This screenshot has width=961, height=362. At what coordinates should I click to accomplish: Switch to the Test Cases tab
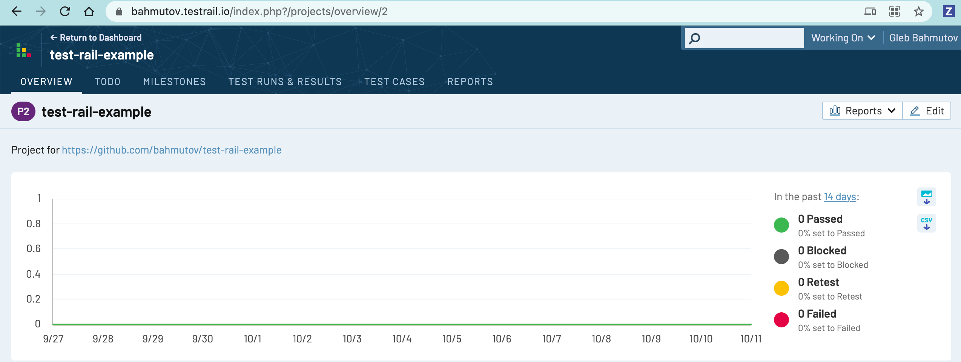tap(394, 82)
